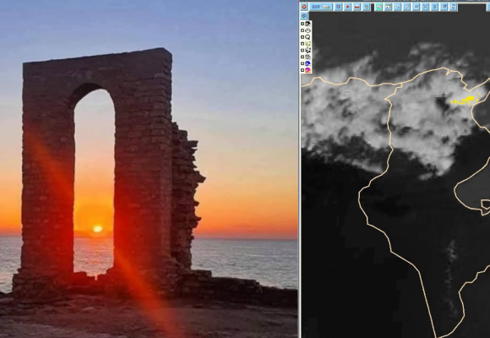
Task: Select the teal highlighted image icon in toolbar
Action: (378, 7)
